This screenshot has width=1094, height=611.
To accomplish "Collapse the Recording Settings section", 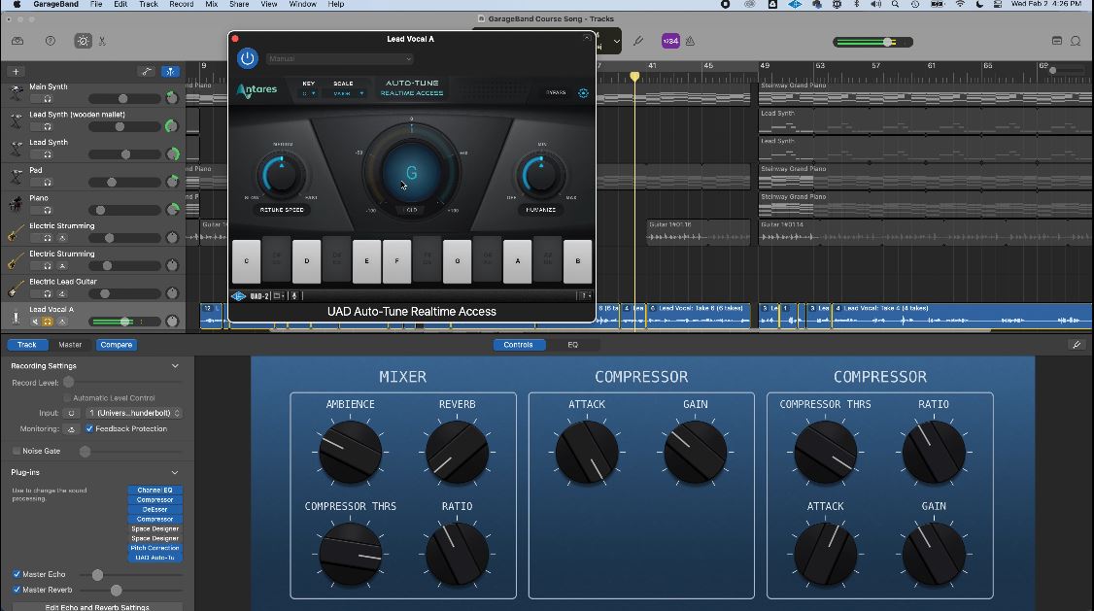I will [175, 366].
